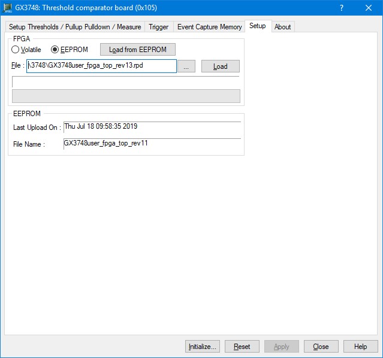Select the EEPROM radio button
This screenshot has width=383, height=358.
pyautogui.click(x=55, y=50)
